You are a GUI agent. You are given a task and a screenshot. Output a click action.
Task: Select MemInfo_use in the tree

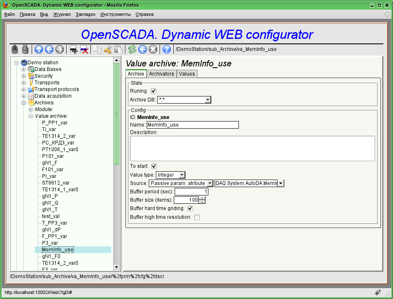[58, 250]
